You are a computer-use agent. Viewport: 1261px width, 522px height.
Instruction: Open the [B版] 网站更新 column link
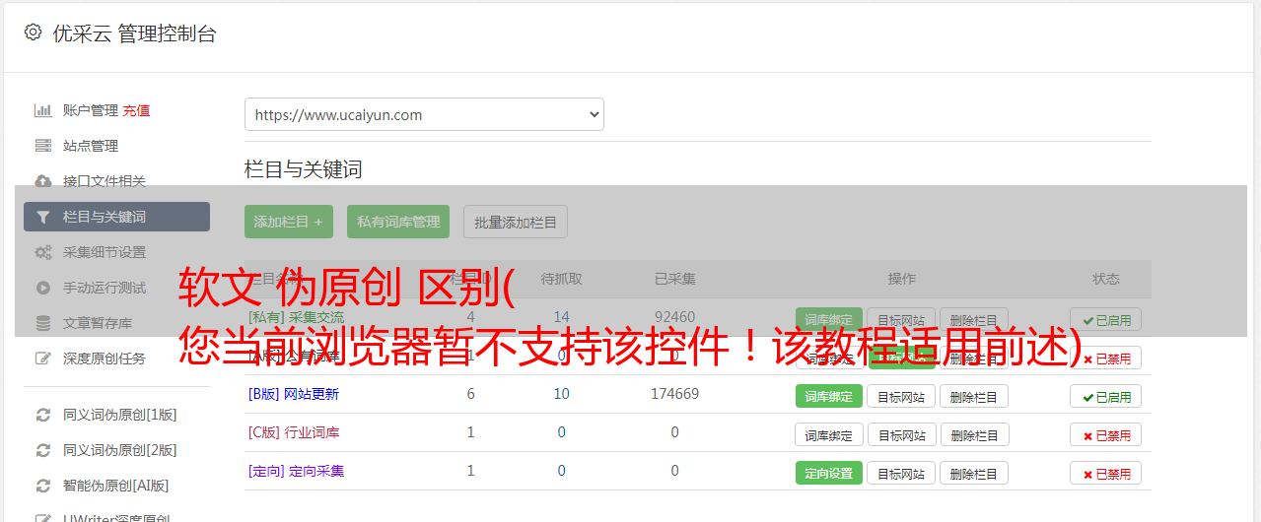pos(294,394)
